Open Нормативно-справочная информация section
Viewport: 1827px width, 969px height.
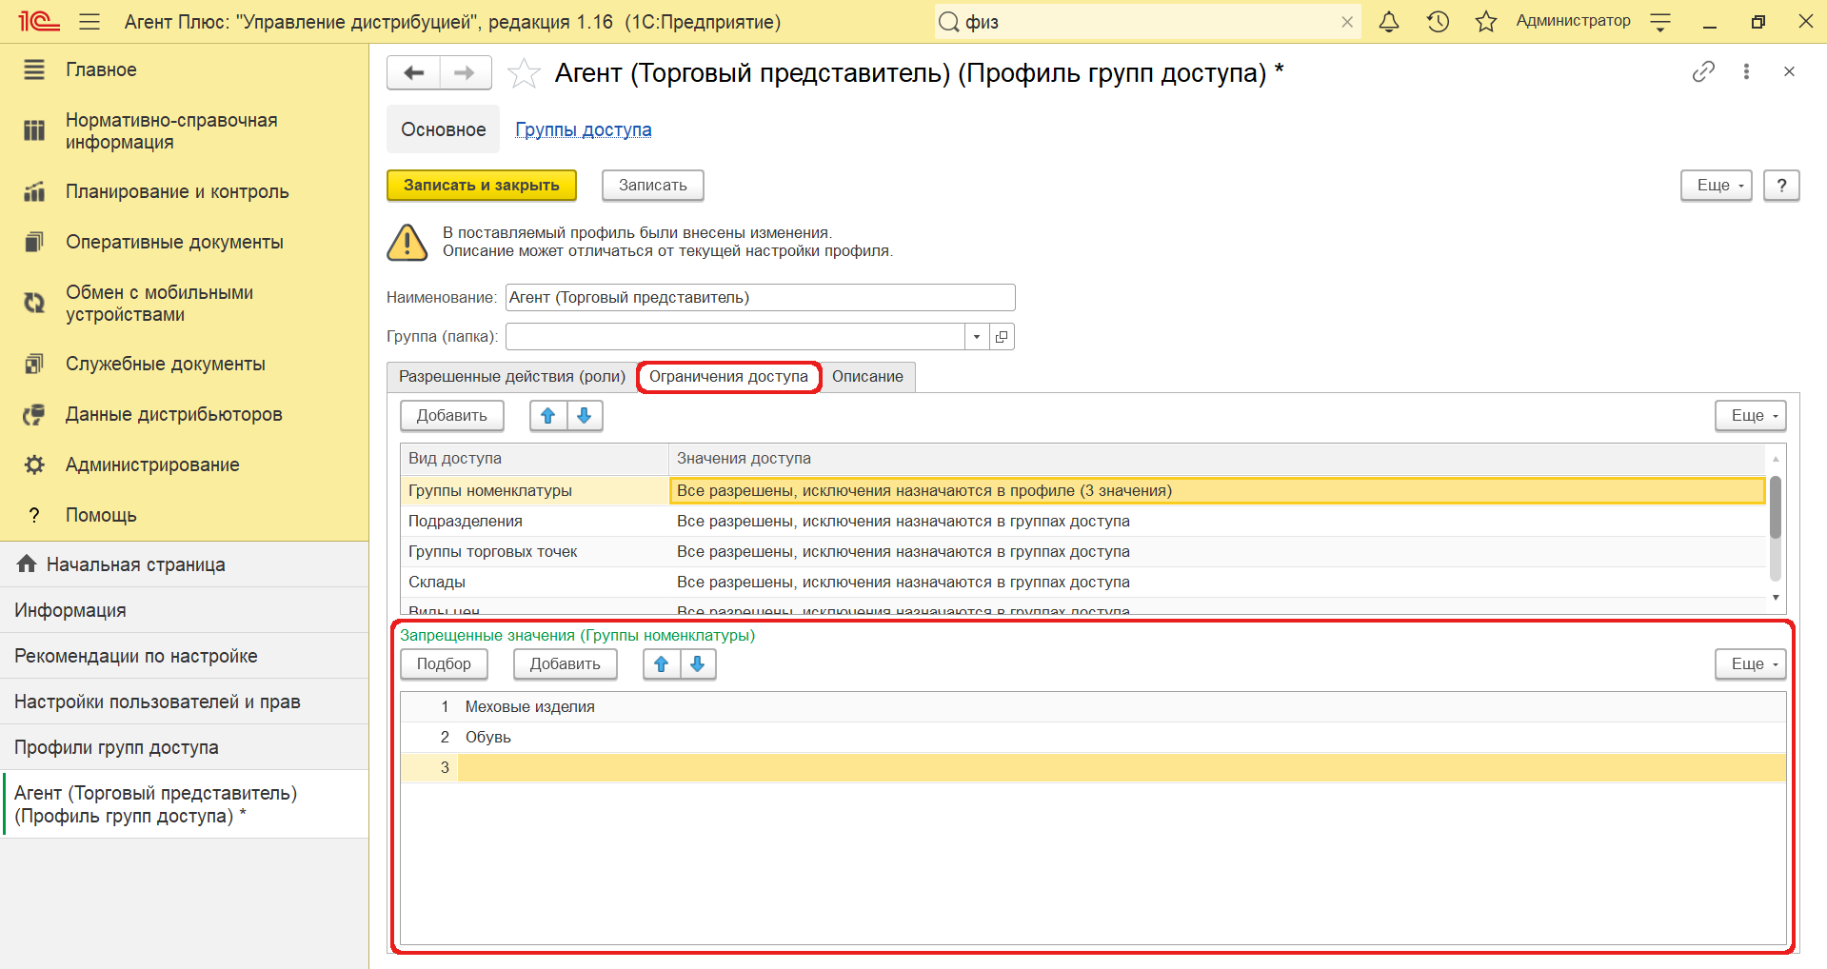pyautogui.click(x=171, y=131)
